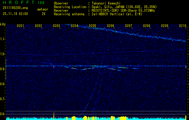Click the 0.7 frequency axis label
189x120 pixels.
tap(3, 99)
